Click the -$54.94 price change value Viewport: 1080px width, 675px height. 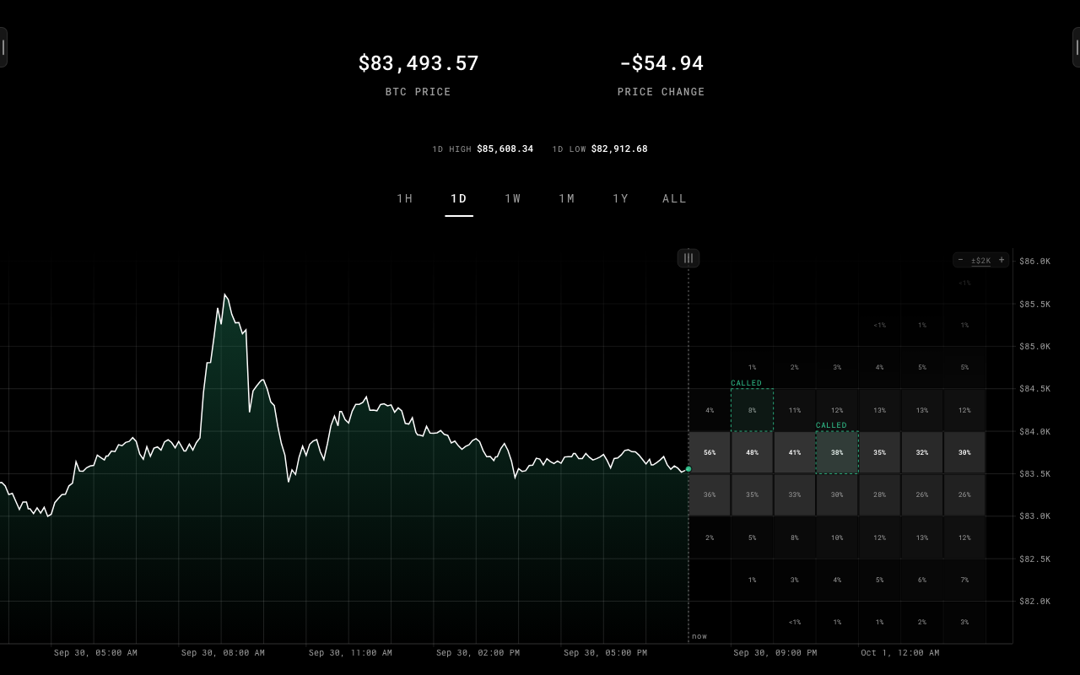(661, 63)
